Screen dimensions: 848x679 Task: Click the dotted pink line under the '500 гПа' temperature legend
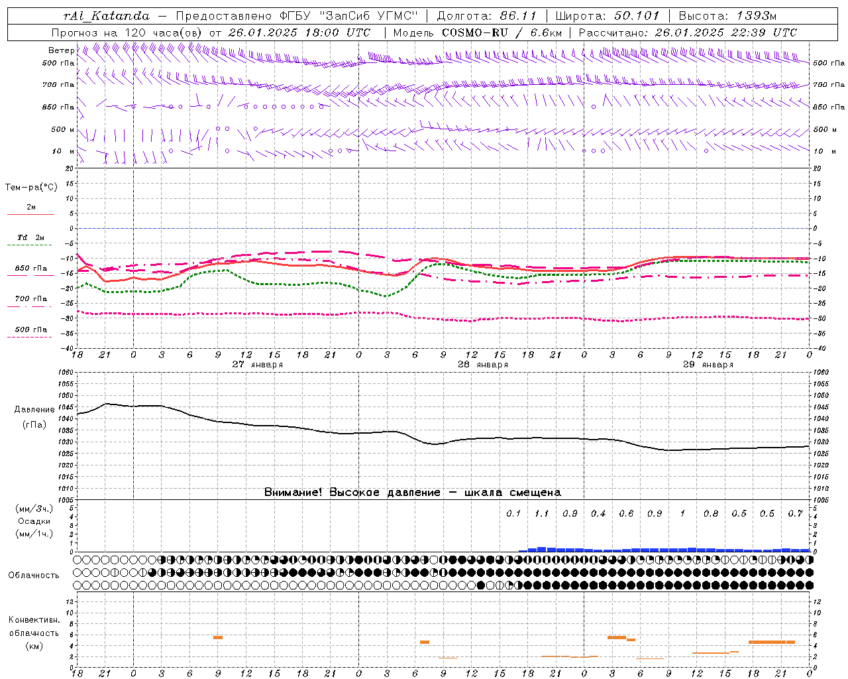pos(30,337)
